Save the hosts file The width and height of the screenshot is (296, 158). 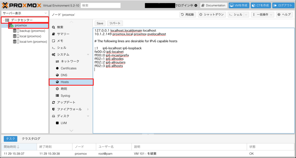[x=100, y=23]
